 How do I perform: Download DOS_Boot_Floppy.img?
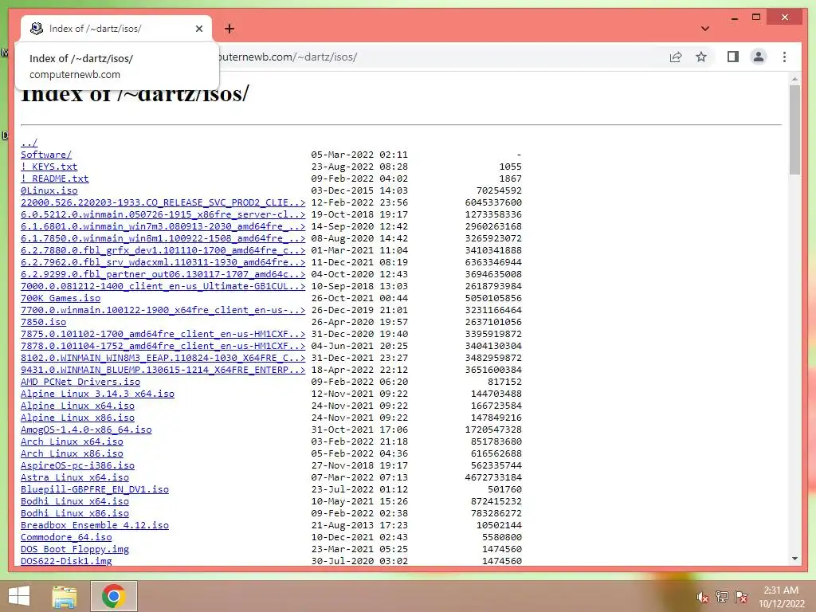click(x=74, y=550)
